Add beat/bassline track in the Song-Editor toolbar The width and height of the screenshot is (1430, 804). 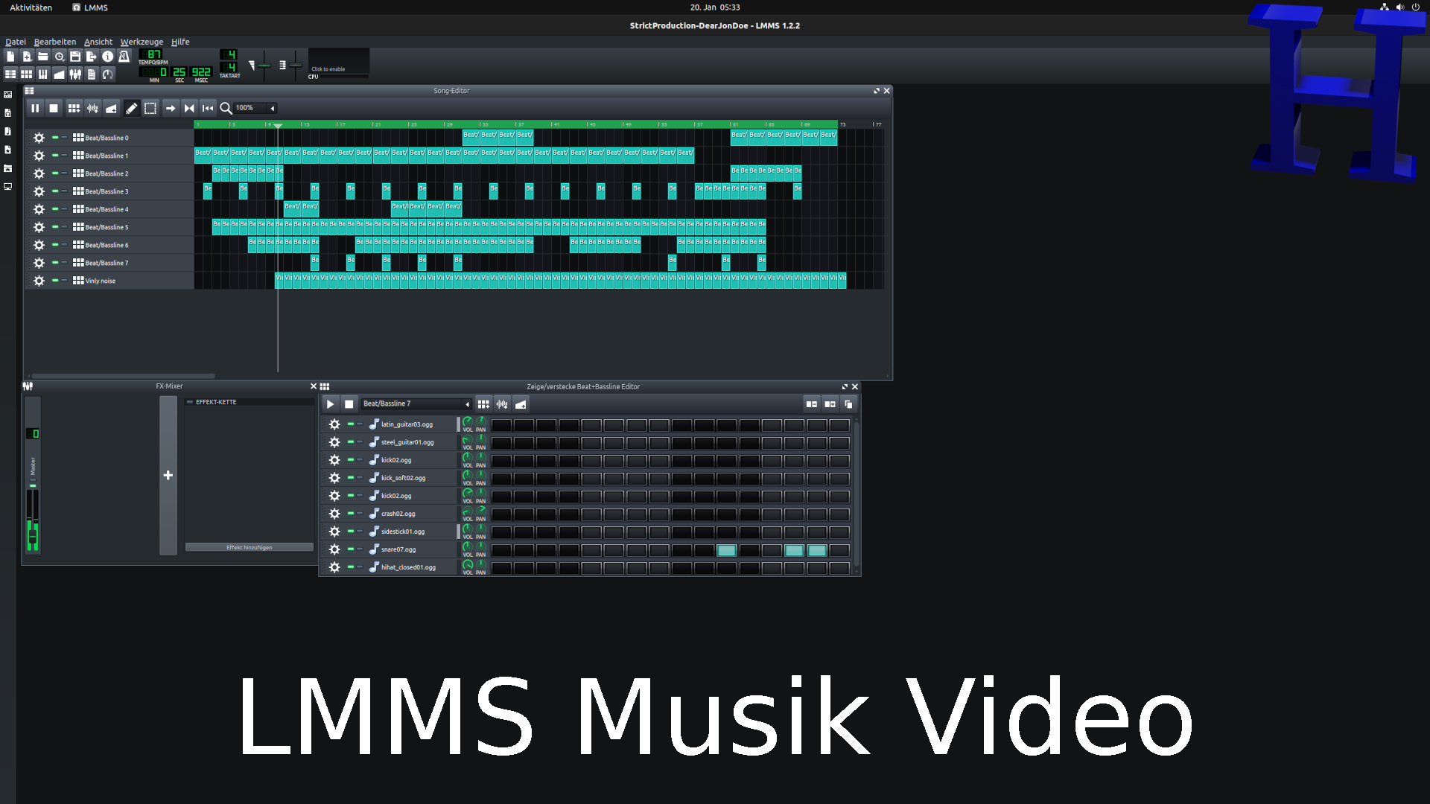[x=74, y=109]
